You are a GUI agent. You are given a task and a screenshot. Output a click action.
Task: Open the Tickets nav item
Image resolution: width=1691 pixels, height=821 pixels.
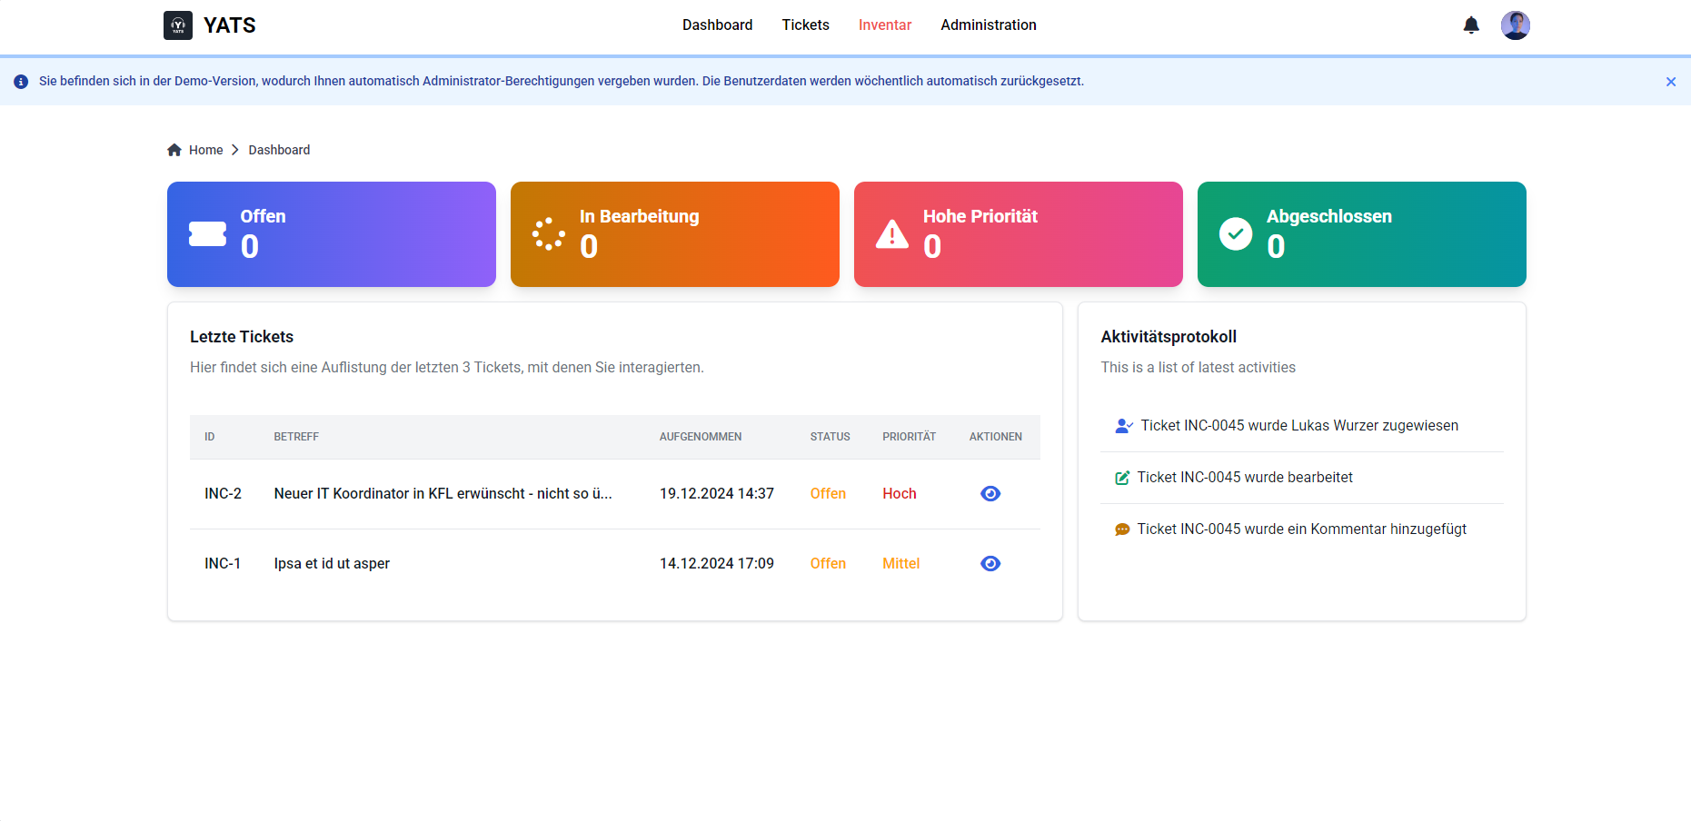[806, 25]
